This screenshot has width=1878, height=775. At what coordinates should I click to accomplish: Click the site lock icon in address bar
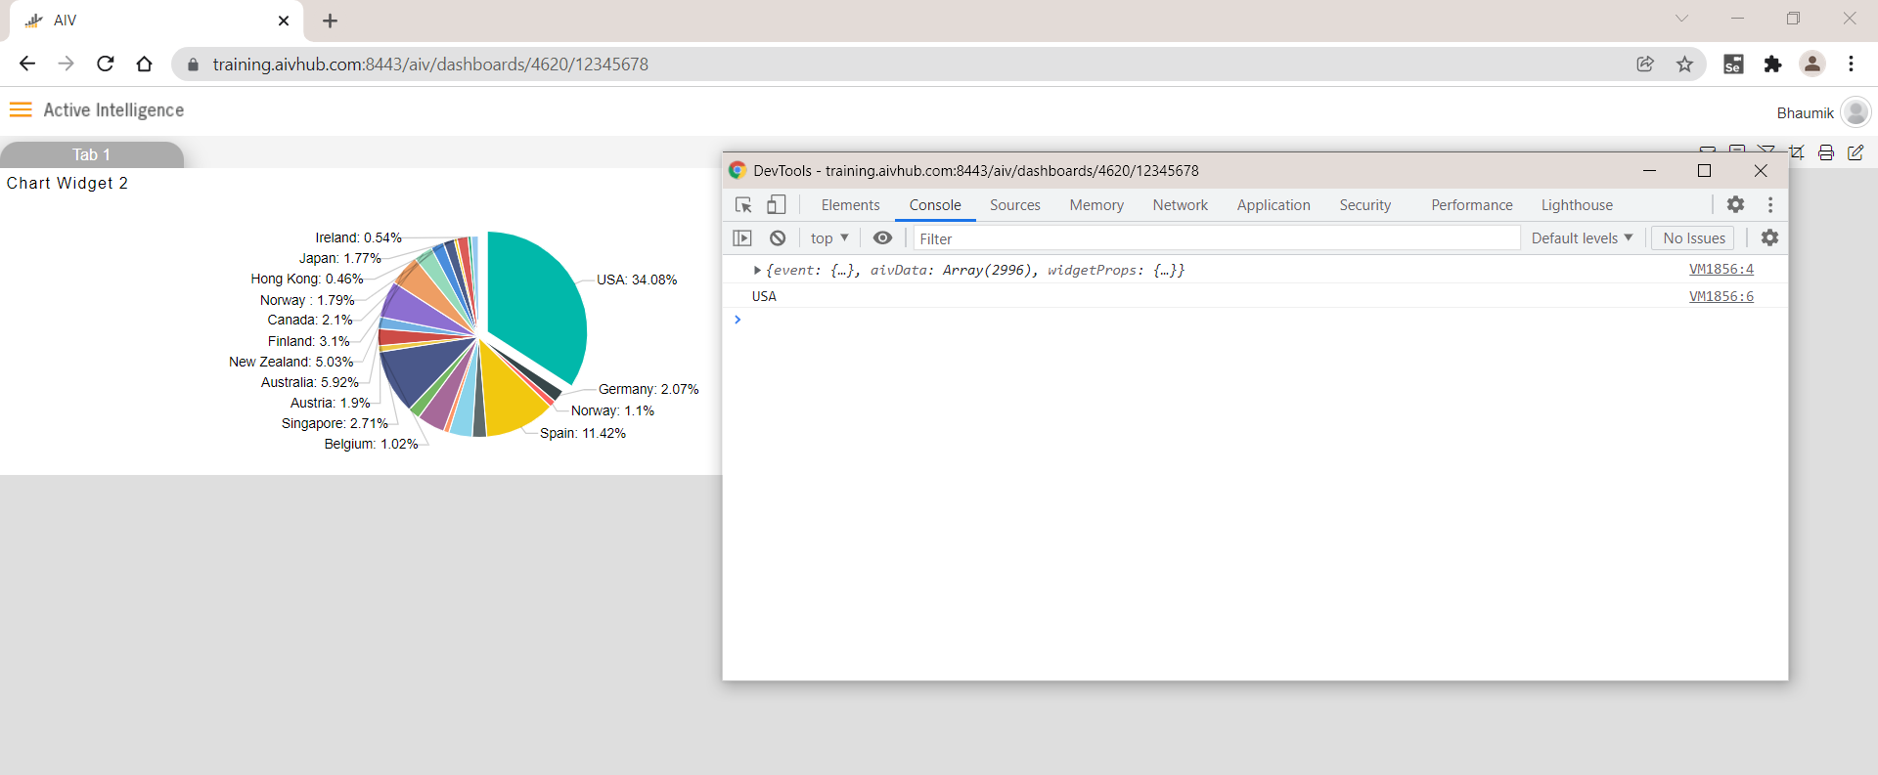(x=193, y=65)
